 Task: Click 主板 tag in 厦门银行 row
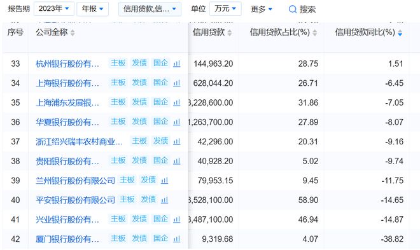click(118, 239)
